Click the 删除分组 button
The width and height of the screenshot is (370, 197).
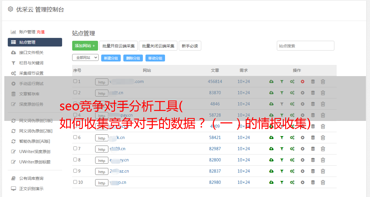click(x=133, y=58)
